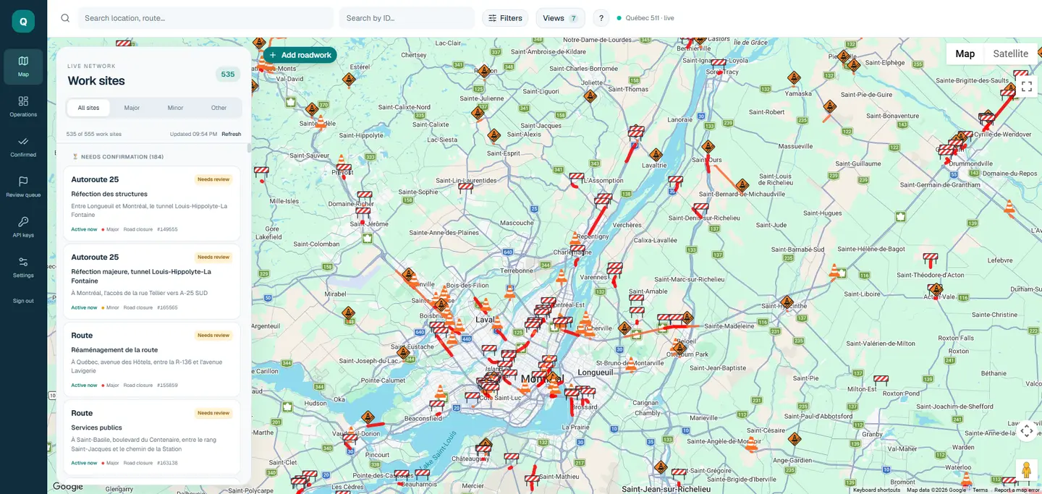1042x494 pixels.
Task: Select the All sites tab
Action: [88, 108]
